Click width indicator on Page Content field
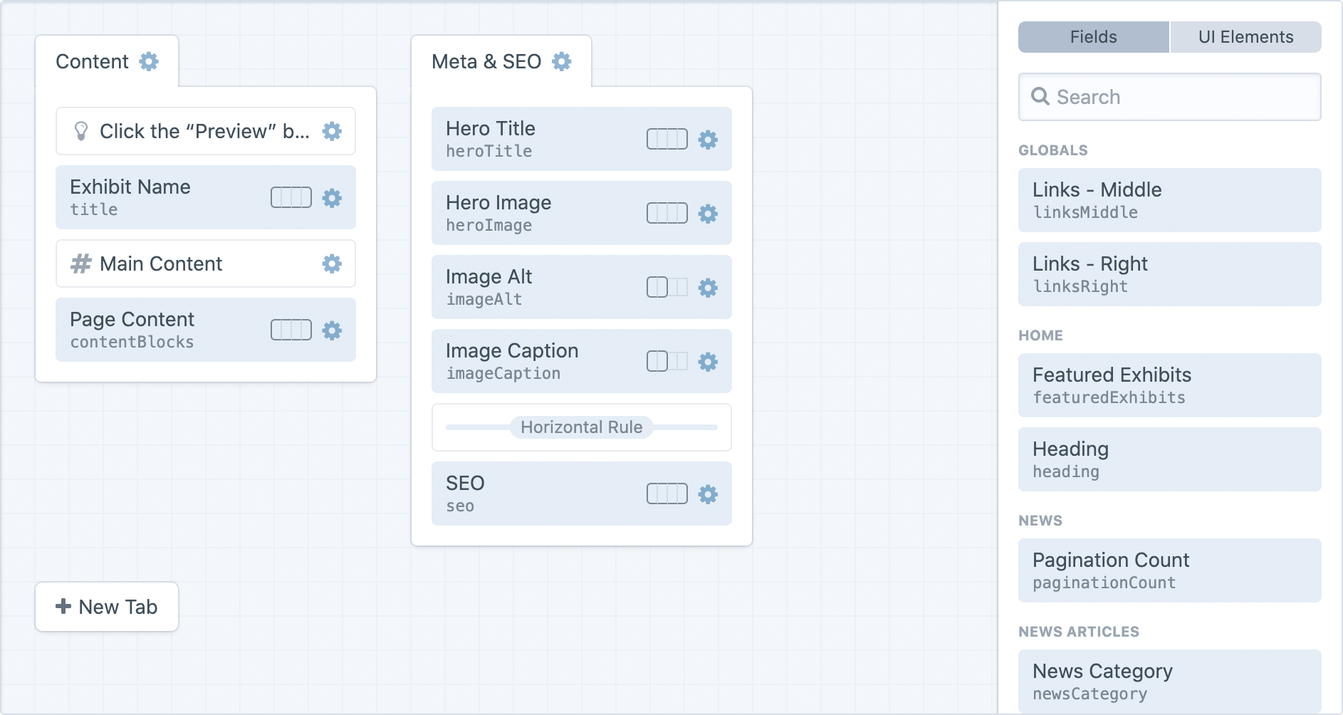 pos(291,330)
